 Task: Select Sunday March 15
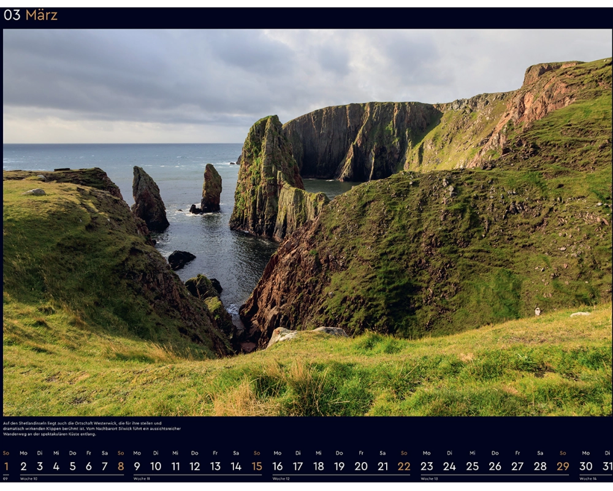(x=257, y=466)
